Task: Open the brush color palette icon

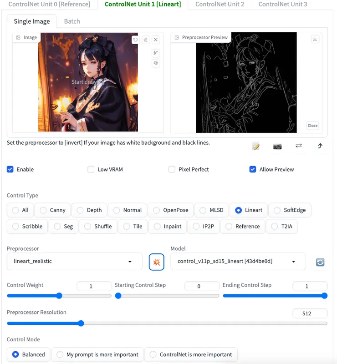Action: coord(156,63)
